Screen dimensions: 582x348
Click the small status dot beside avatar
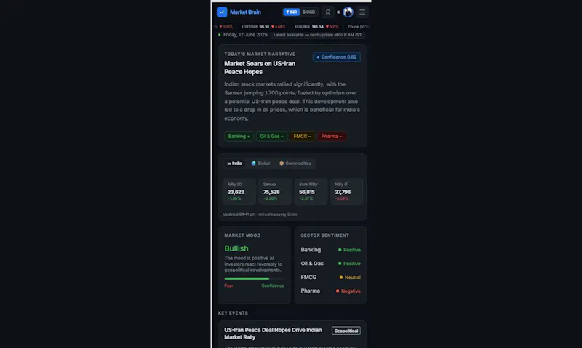(x=338, y=12)
